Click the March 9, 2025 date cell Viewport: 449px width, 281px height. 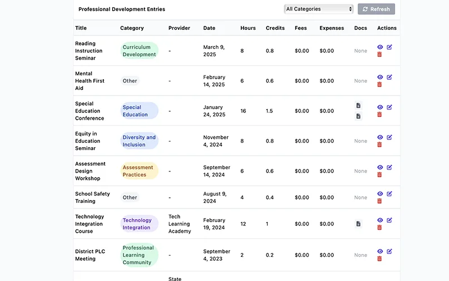tap(214, 51)
